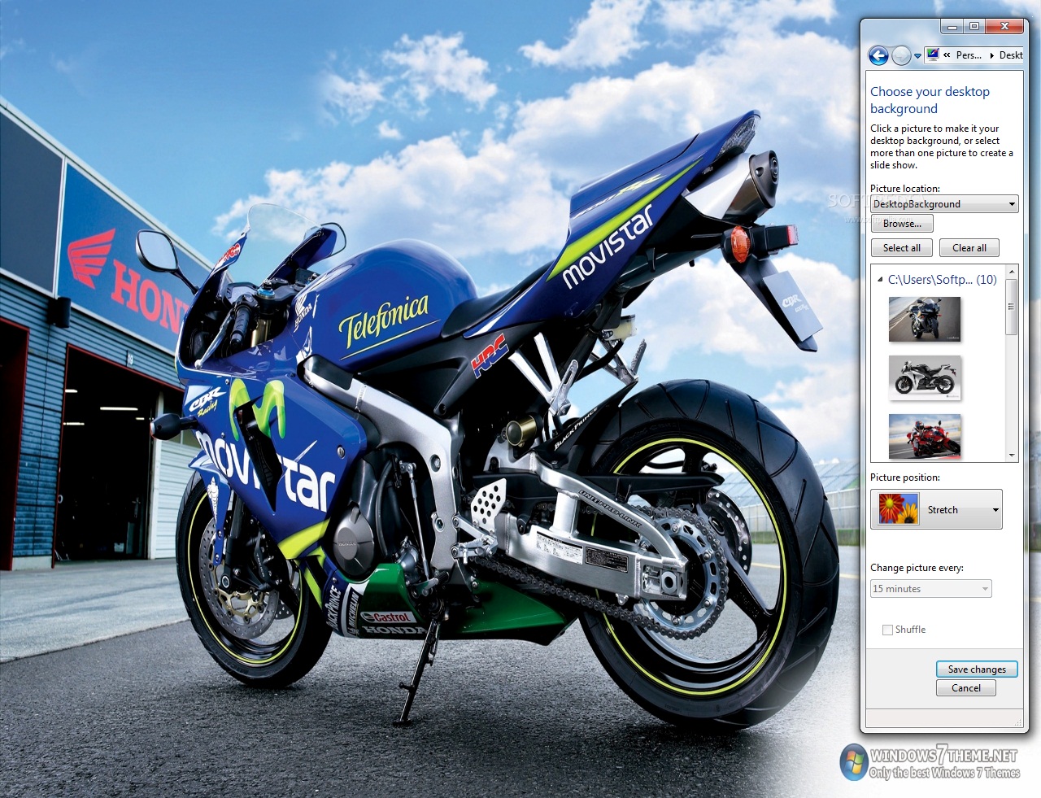Screen dimensions: 1041x798
Task: Minimize the desktop background window
Action: point(952,27)
